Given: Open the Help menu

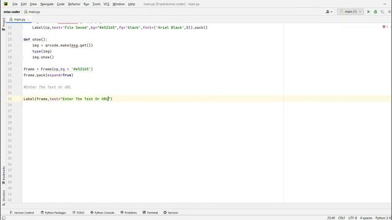Looking at the screenshot, I should (131, 4).
